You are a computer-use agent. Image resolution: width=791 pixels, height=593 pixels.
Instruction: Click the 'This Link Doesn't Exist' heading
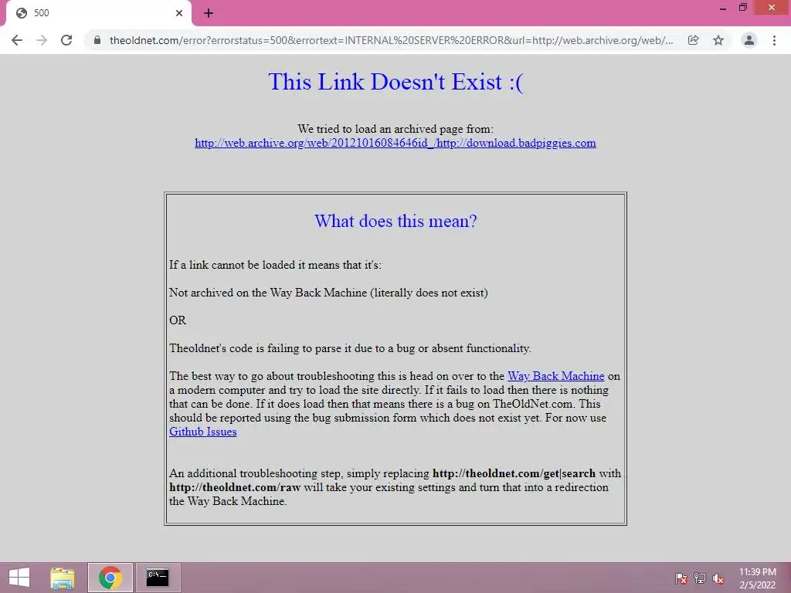(395, 82)
